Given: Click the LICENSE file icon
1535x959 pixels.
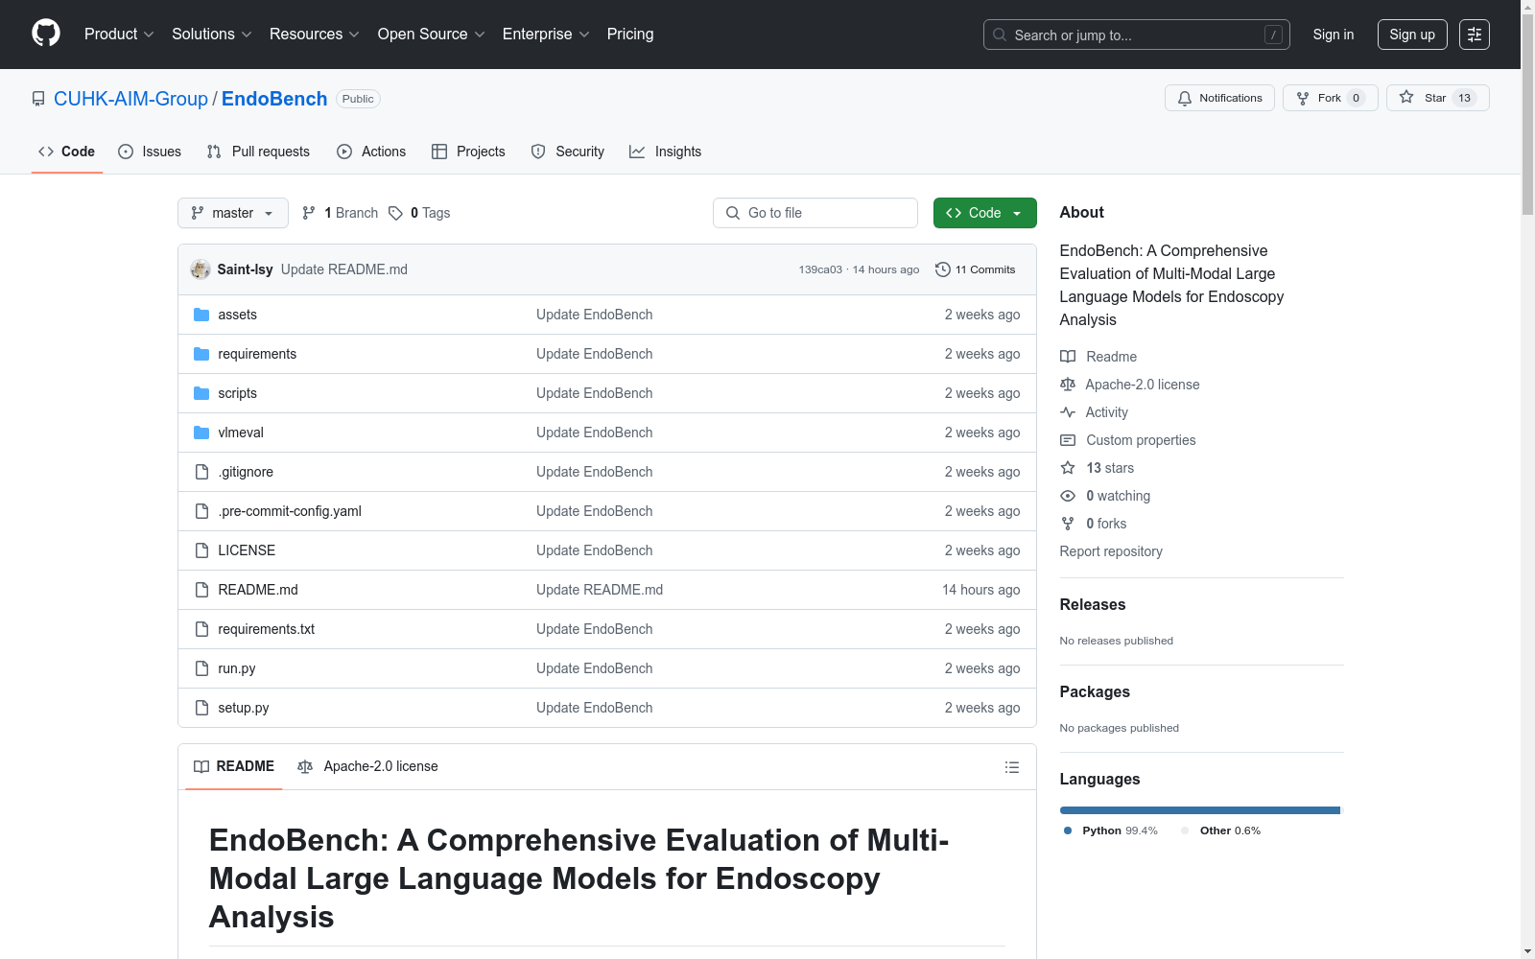Looking at the screenshot, I should [201, 550].
